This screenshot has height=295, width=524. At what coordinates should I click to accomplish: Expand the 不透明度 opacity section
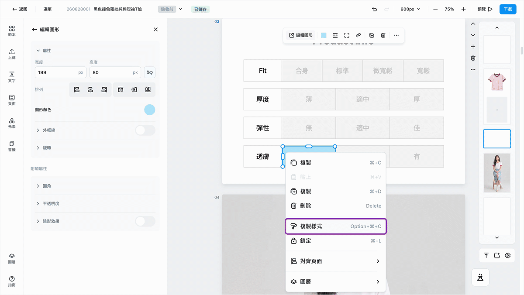point(38,203)
